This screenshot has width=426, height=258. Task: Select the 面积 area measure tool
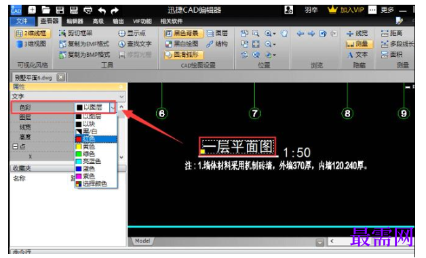(x=391, y=55)
